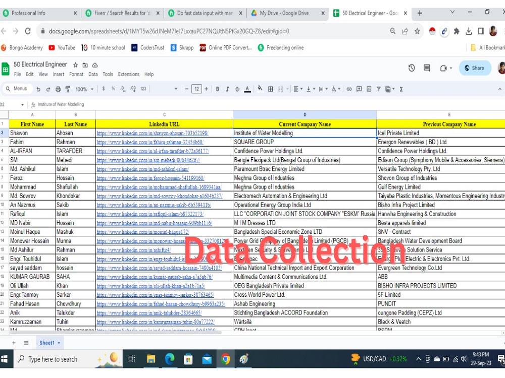Open the fill color picker
This screenshot has width=505, height=378.
(x=260, y=88)
